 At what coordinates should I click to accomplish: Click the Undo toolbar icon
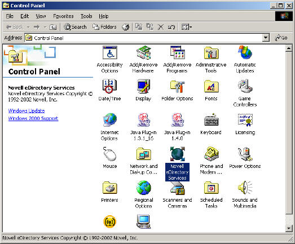click(171, 27)
